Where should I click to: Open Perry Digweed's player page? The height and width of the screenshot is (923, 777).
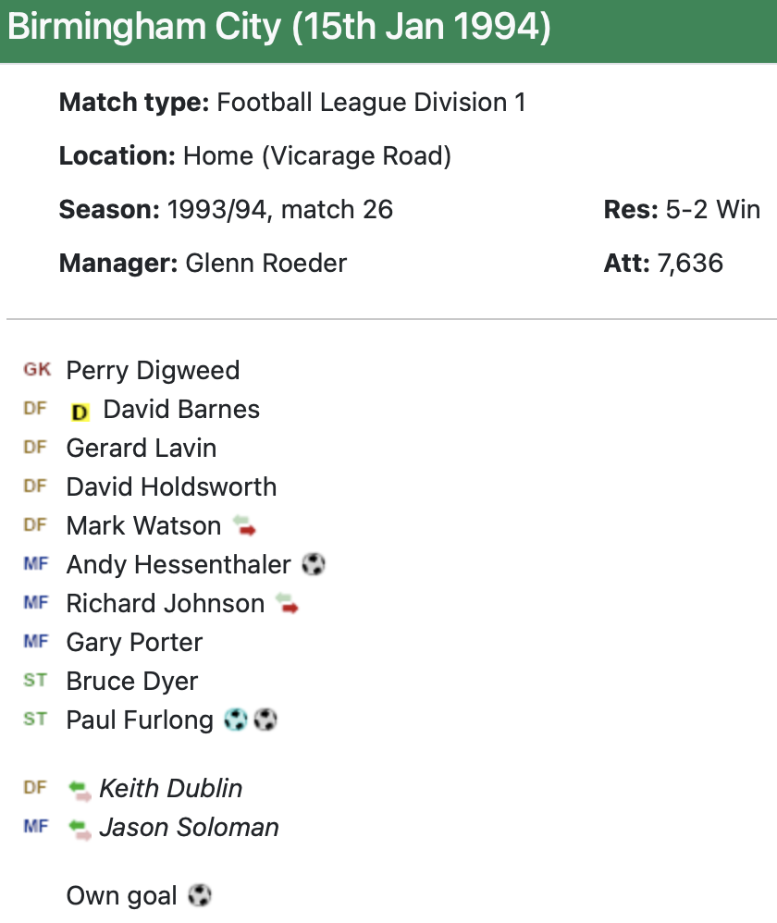pyautogui.click(x=153, y=370)
